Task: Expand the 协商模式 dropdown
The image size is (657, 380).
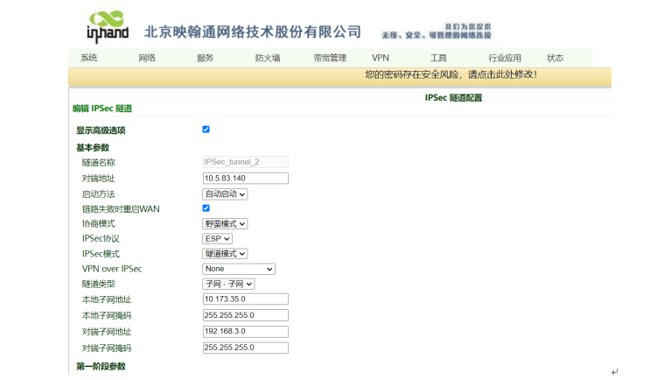Action: pyautogui.click(x=225, y=223)
